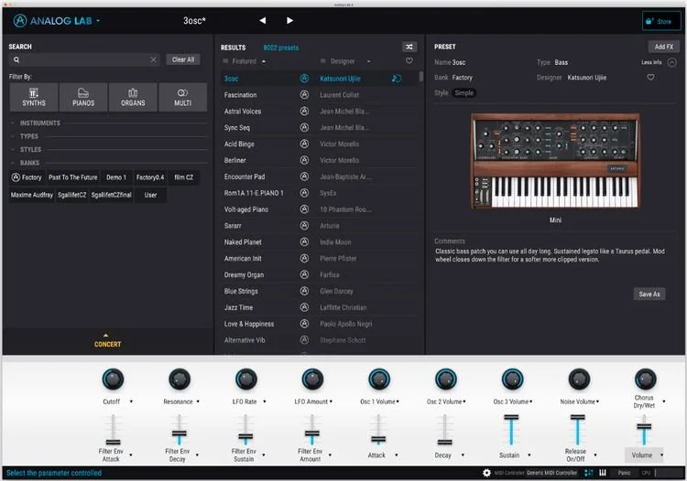The image size is (687, 481).
Task: Adjust the LFO Rate knob
Action: (245, 379)
